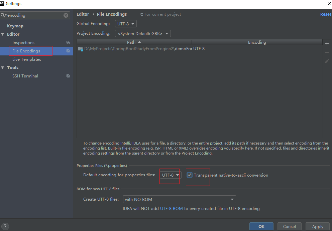This screenshot has height=231, width=332.
Task: Click the Apply button
Action: coord(318,226)
